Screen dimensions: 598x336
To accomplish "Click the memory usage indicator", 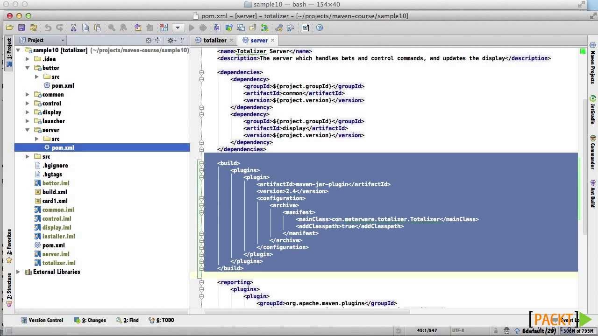I will [x=578, y=331].
